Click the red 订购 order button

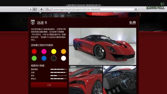pos(49,85)
